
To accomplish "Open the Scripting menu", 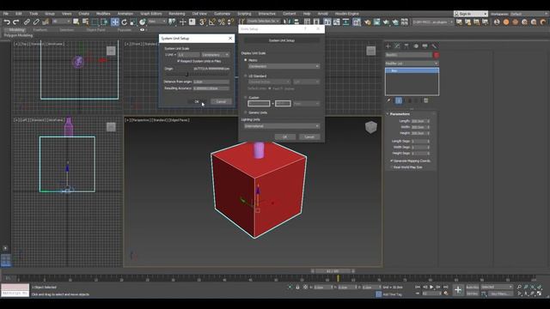I will point(244,14).
